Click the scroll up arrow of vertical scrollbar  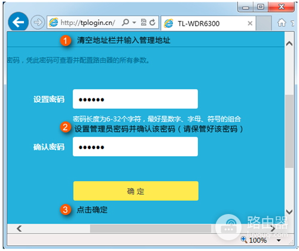click(x=289, y=44)
